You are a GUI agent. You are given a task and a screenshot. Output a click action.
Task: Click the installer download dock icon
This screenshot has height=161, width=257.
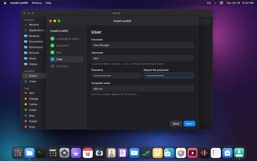point(239,153)
